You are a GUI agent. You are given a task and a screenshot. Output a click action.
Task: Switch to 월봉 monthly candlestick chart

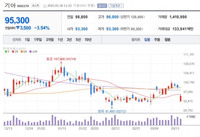click(x=167, y=40)
